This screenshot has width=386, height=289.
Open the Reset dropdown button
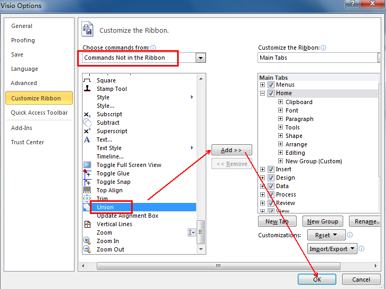pyautogui.click(x=326, y=235)
